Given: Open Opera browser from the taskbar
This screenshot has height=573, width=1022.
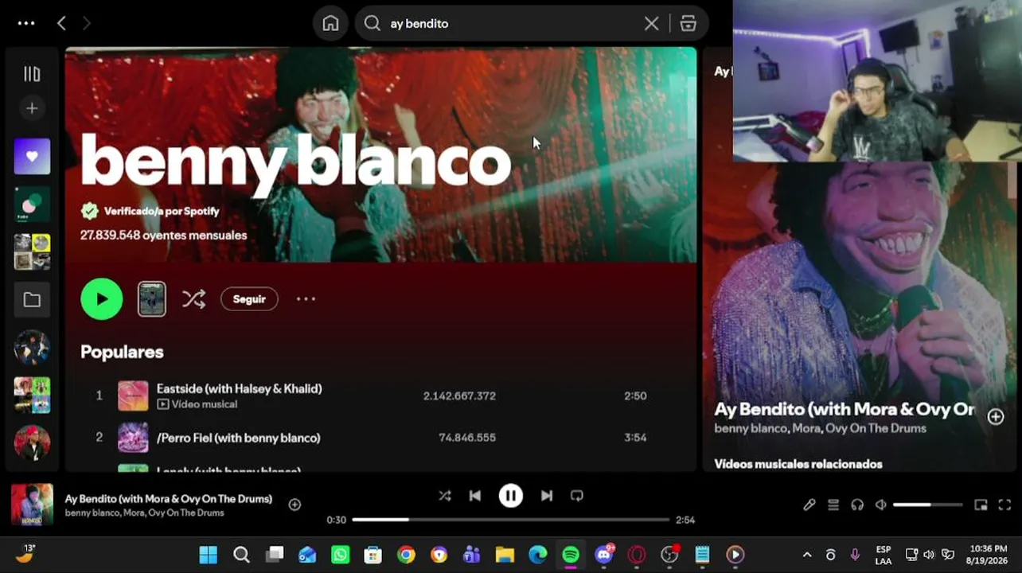Looking at the screenshot, I should (x=637, y=555).
